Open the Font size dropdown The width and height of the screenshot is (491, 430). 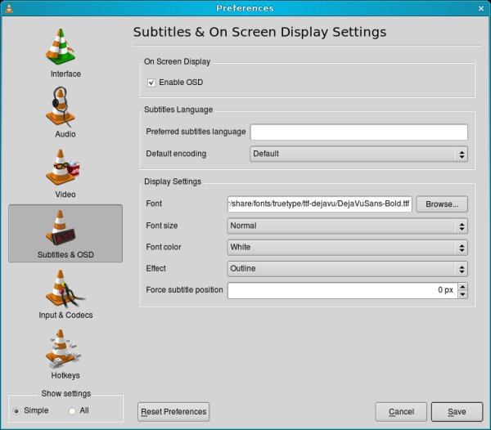coord(347,226)
